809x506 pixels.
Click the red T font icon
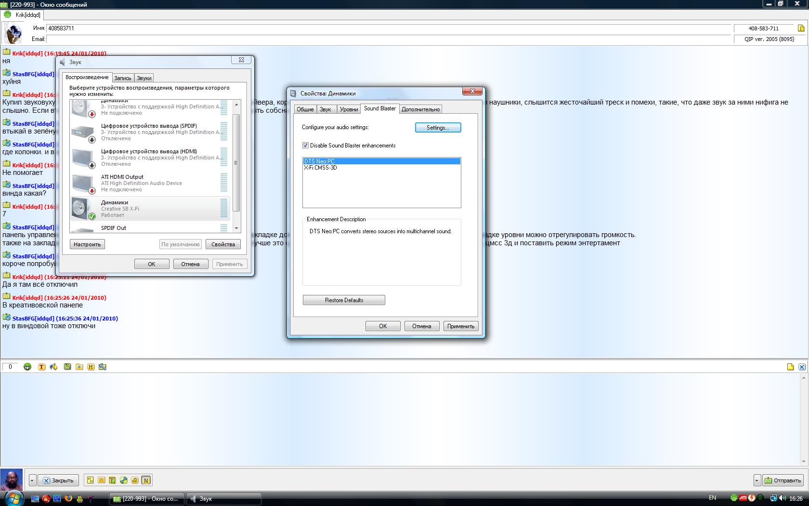(x=41, y=367)
